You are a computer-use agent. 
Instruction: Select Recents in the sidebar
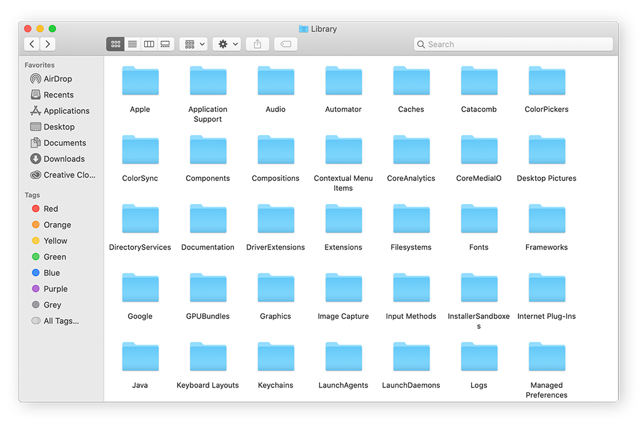(59, 94)
